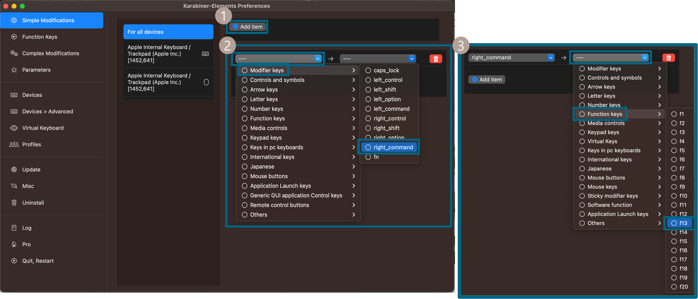Open the Profiles section
Image resolution: width=698 pixels, height=299 pixels.
pos(52,144)
